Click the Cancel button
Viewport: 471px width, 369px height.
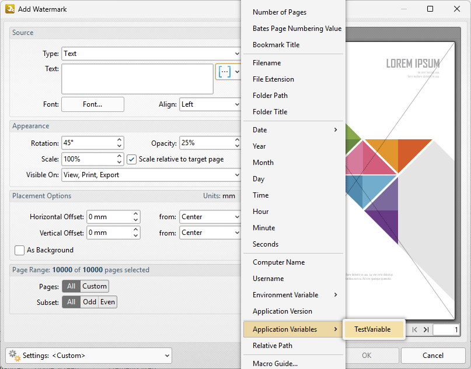[x=433, y=356]
